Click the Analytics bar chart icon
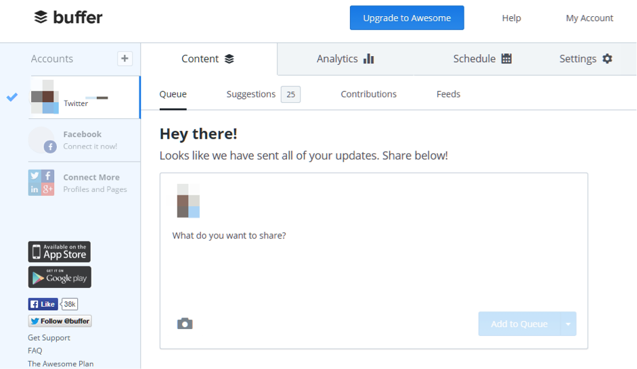 point(368,59)
